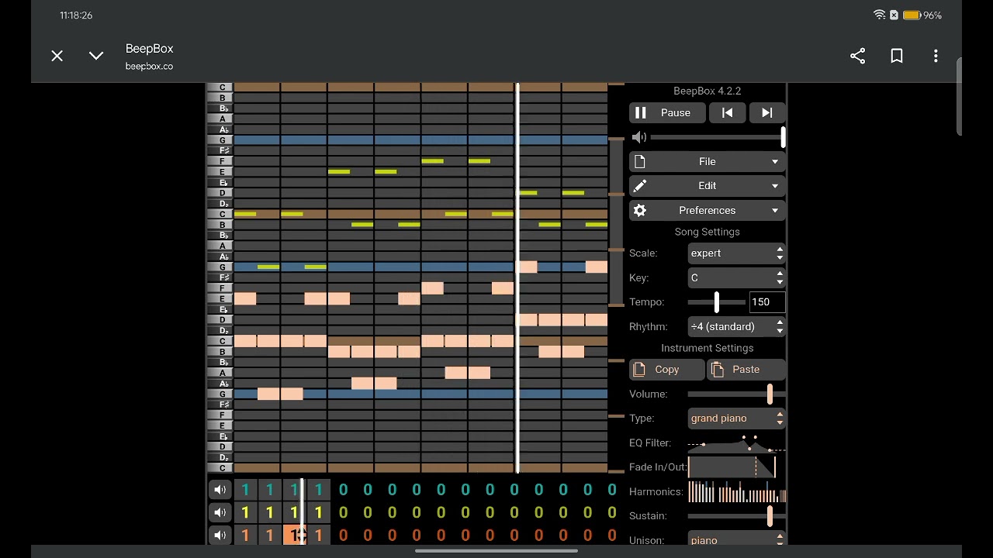The image size is (993, 558).
Task: Pause the song playback
Action: pyautogui.click(x=667, y=113)
